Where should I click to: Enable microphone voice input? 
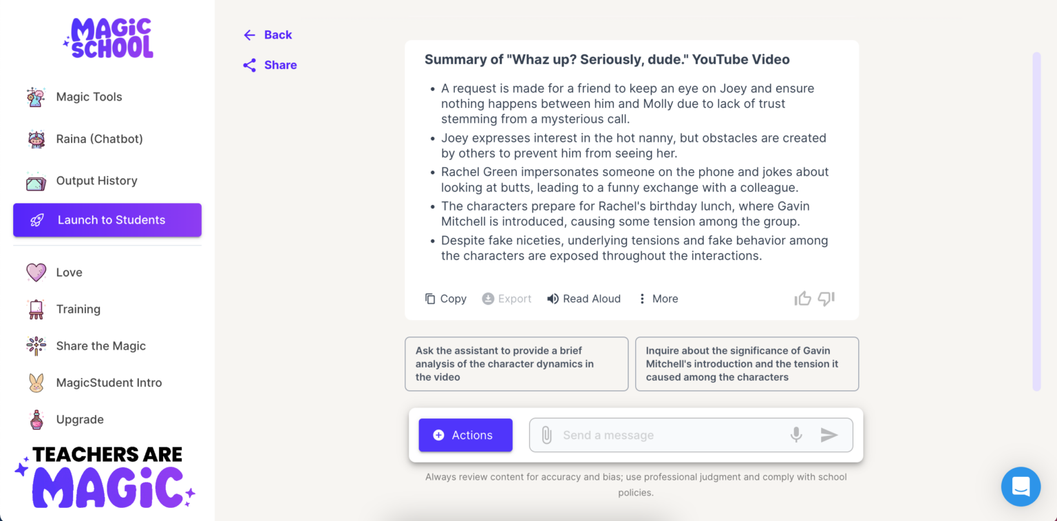pyautogui.click(x=796, y=434)
